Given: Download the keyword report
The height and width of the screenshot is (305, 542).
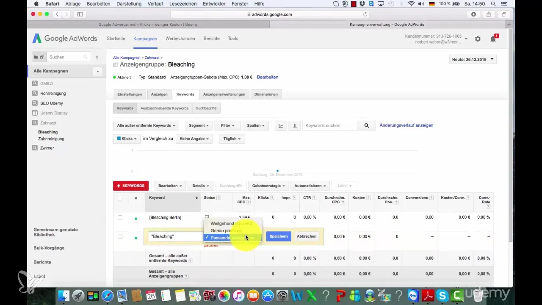Looking at the screenshot, I should coord(295,125).
